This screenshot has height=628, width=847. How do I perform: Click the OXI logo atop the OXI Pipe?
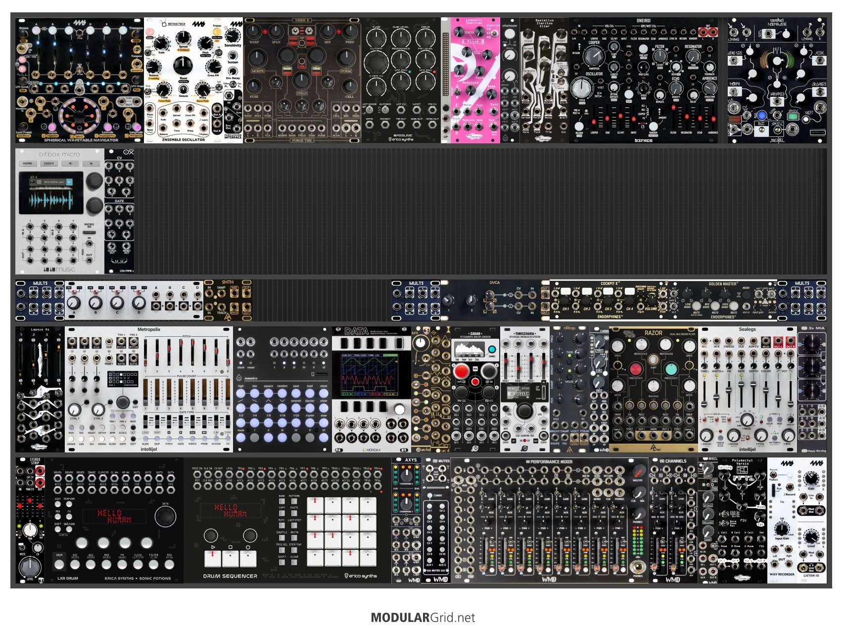point(128,152)
